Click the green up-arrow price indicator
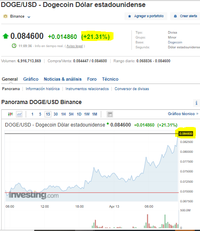Image resolution: width=200 pixels, height=231 pixels. tap(6, 36)
